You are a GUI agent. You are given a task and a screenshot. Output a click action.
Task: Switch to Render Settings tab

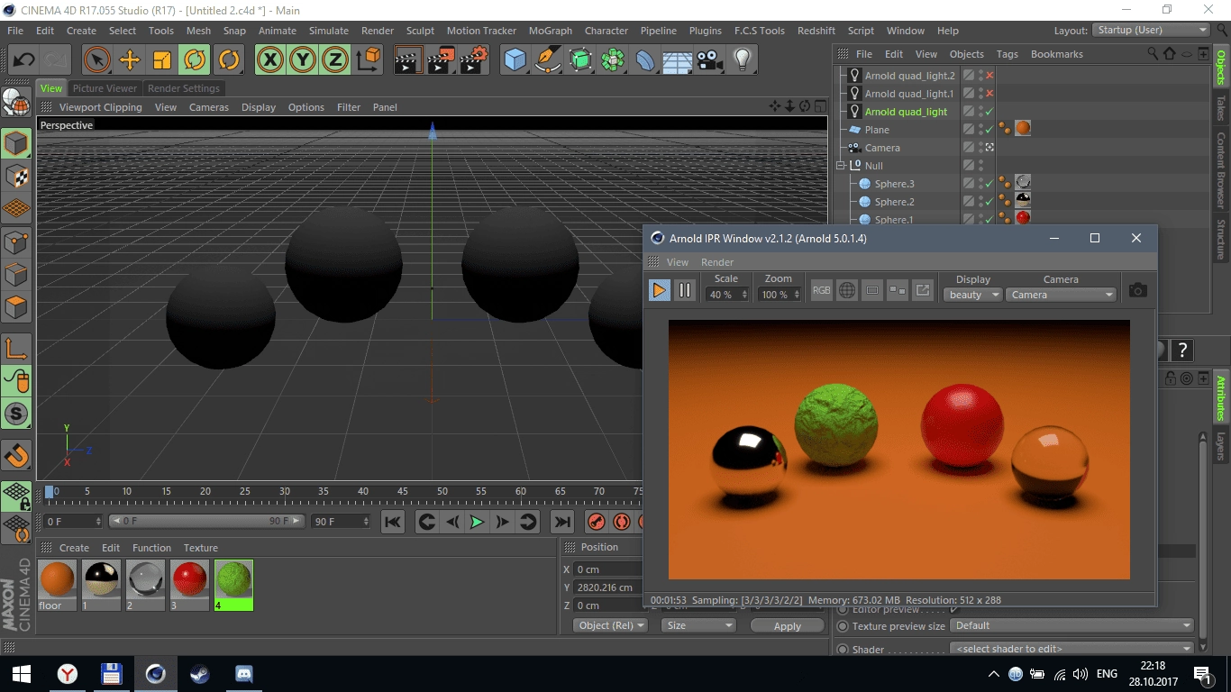click(184, 88)
